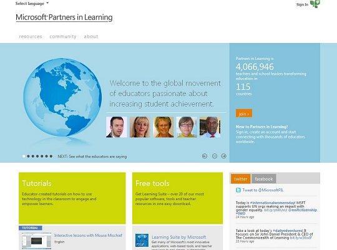337x250 pixels.
Task: Select the seventh carousel slide dot
Action: click(x=51, y=156)
